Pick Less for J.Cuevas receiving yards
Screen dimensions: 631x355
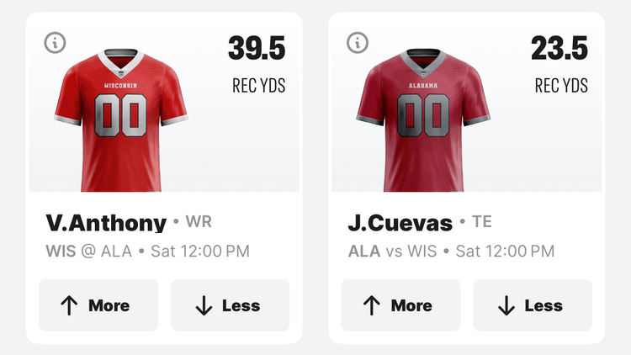coord(533,305)
